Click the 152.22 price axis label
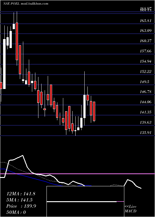 point(146,71)
